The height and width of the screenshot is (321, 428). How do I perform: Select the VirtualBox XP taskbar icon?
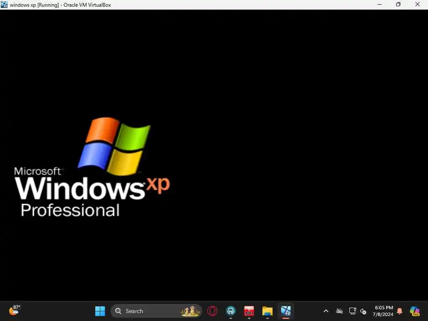[x=286, y=311]
